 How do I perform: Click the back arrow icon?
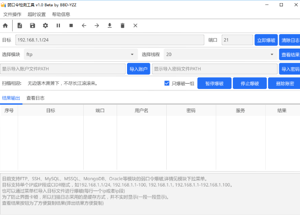tap(84, 26)
